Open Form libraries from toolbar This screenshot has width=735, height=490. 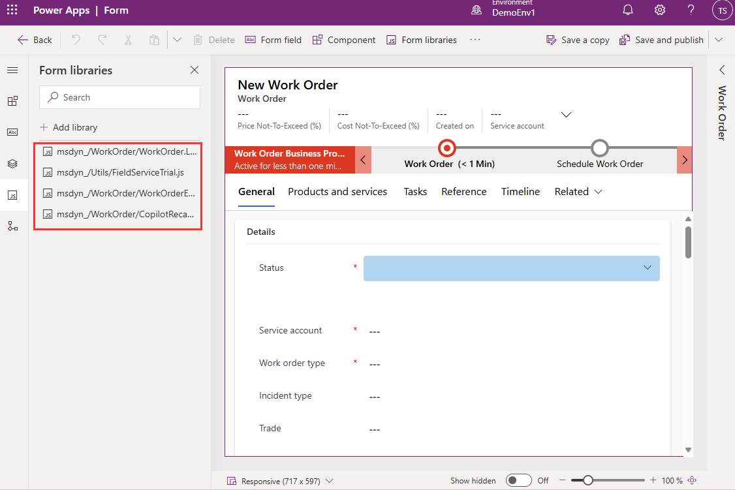(422, 40)
